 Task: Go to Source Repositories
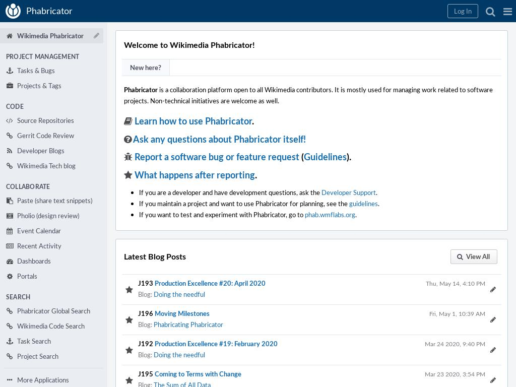pos(45,120)
